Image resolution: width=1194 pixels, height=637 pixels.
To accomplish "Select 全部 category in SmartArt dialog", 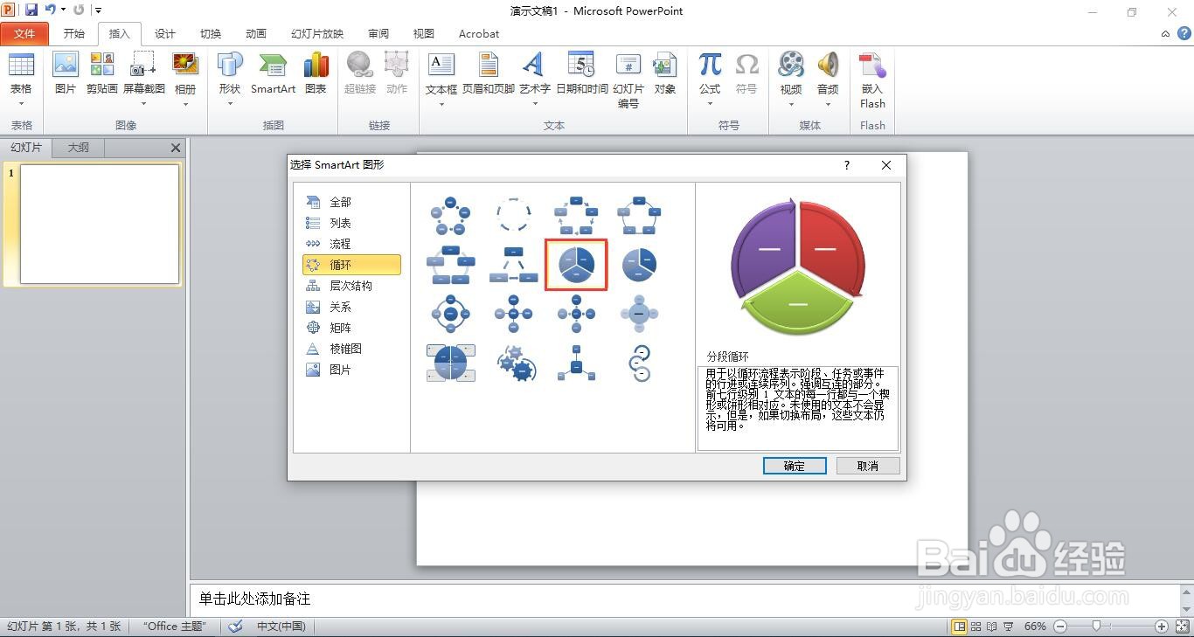I will (351, 202).
